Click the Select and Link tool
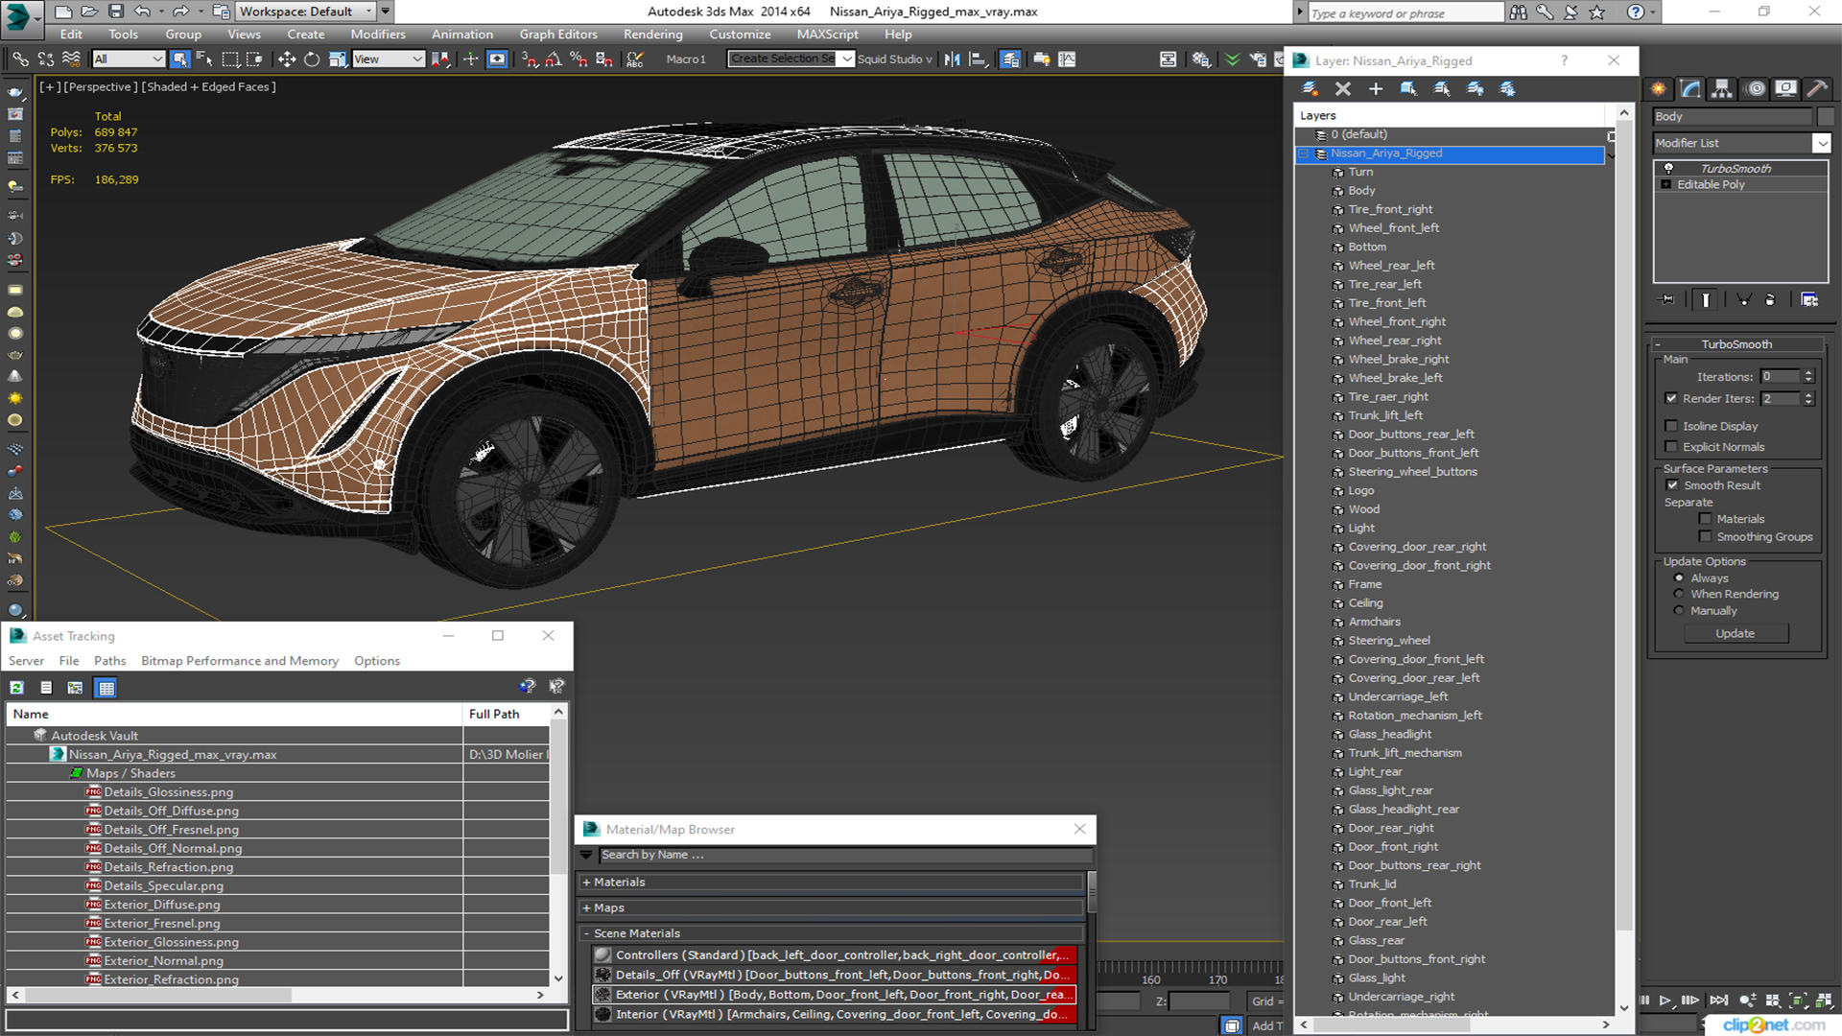This screenshot has height=1036, width=1842. coord(20,59)
